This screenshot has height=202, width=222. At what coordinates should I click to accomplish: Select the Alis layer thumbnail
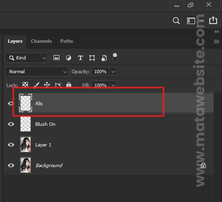[26, 103]
